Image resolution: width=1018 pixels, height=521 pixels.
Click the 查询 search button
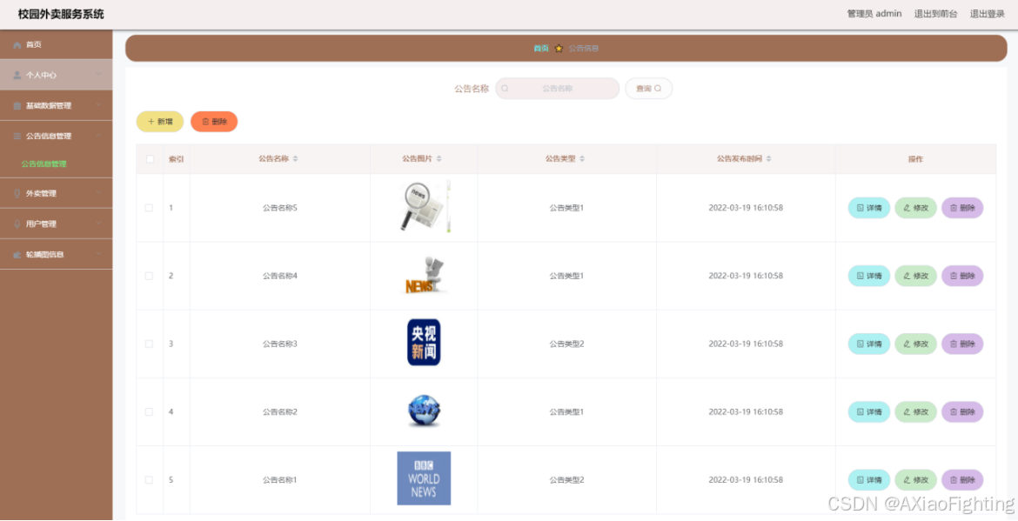tap(648, 88)
